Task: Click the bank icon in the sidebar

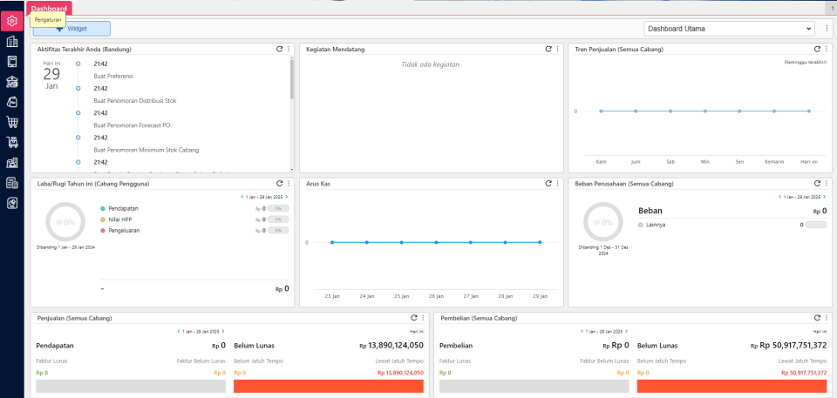Action: click(x=12, y=82)
